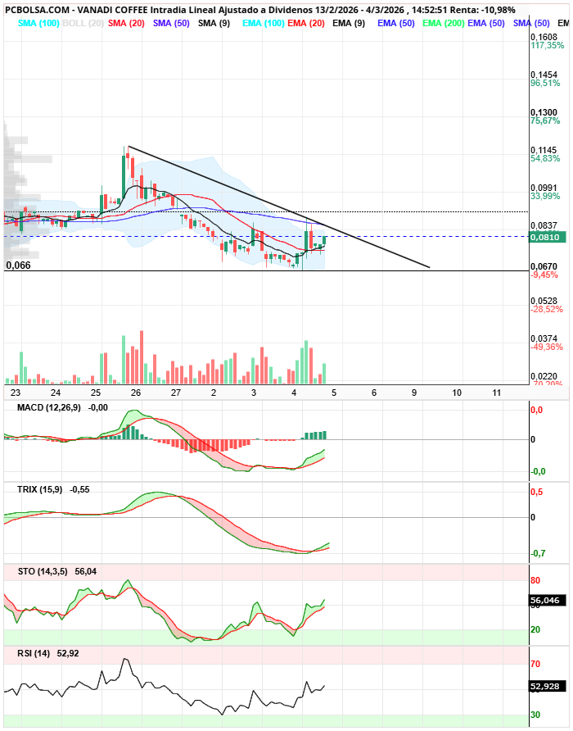Click the 0,0528 price axis label
The image size is (573, 731).
[544, 301]
